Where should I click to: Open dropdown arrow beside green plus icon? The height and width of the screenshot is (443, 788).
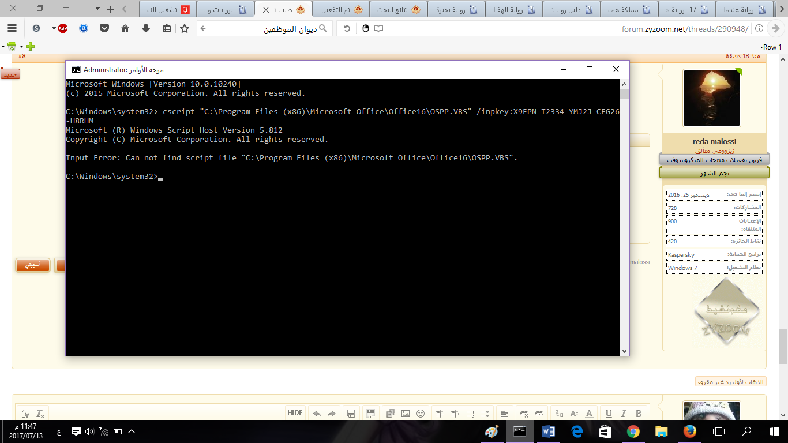click(x=21, y=47)
